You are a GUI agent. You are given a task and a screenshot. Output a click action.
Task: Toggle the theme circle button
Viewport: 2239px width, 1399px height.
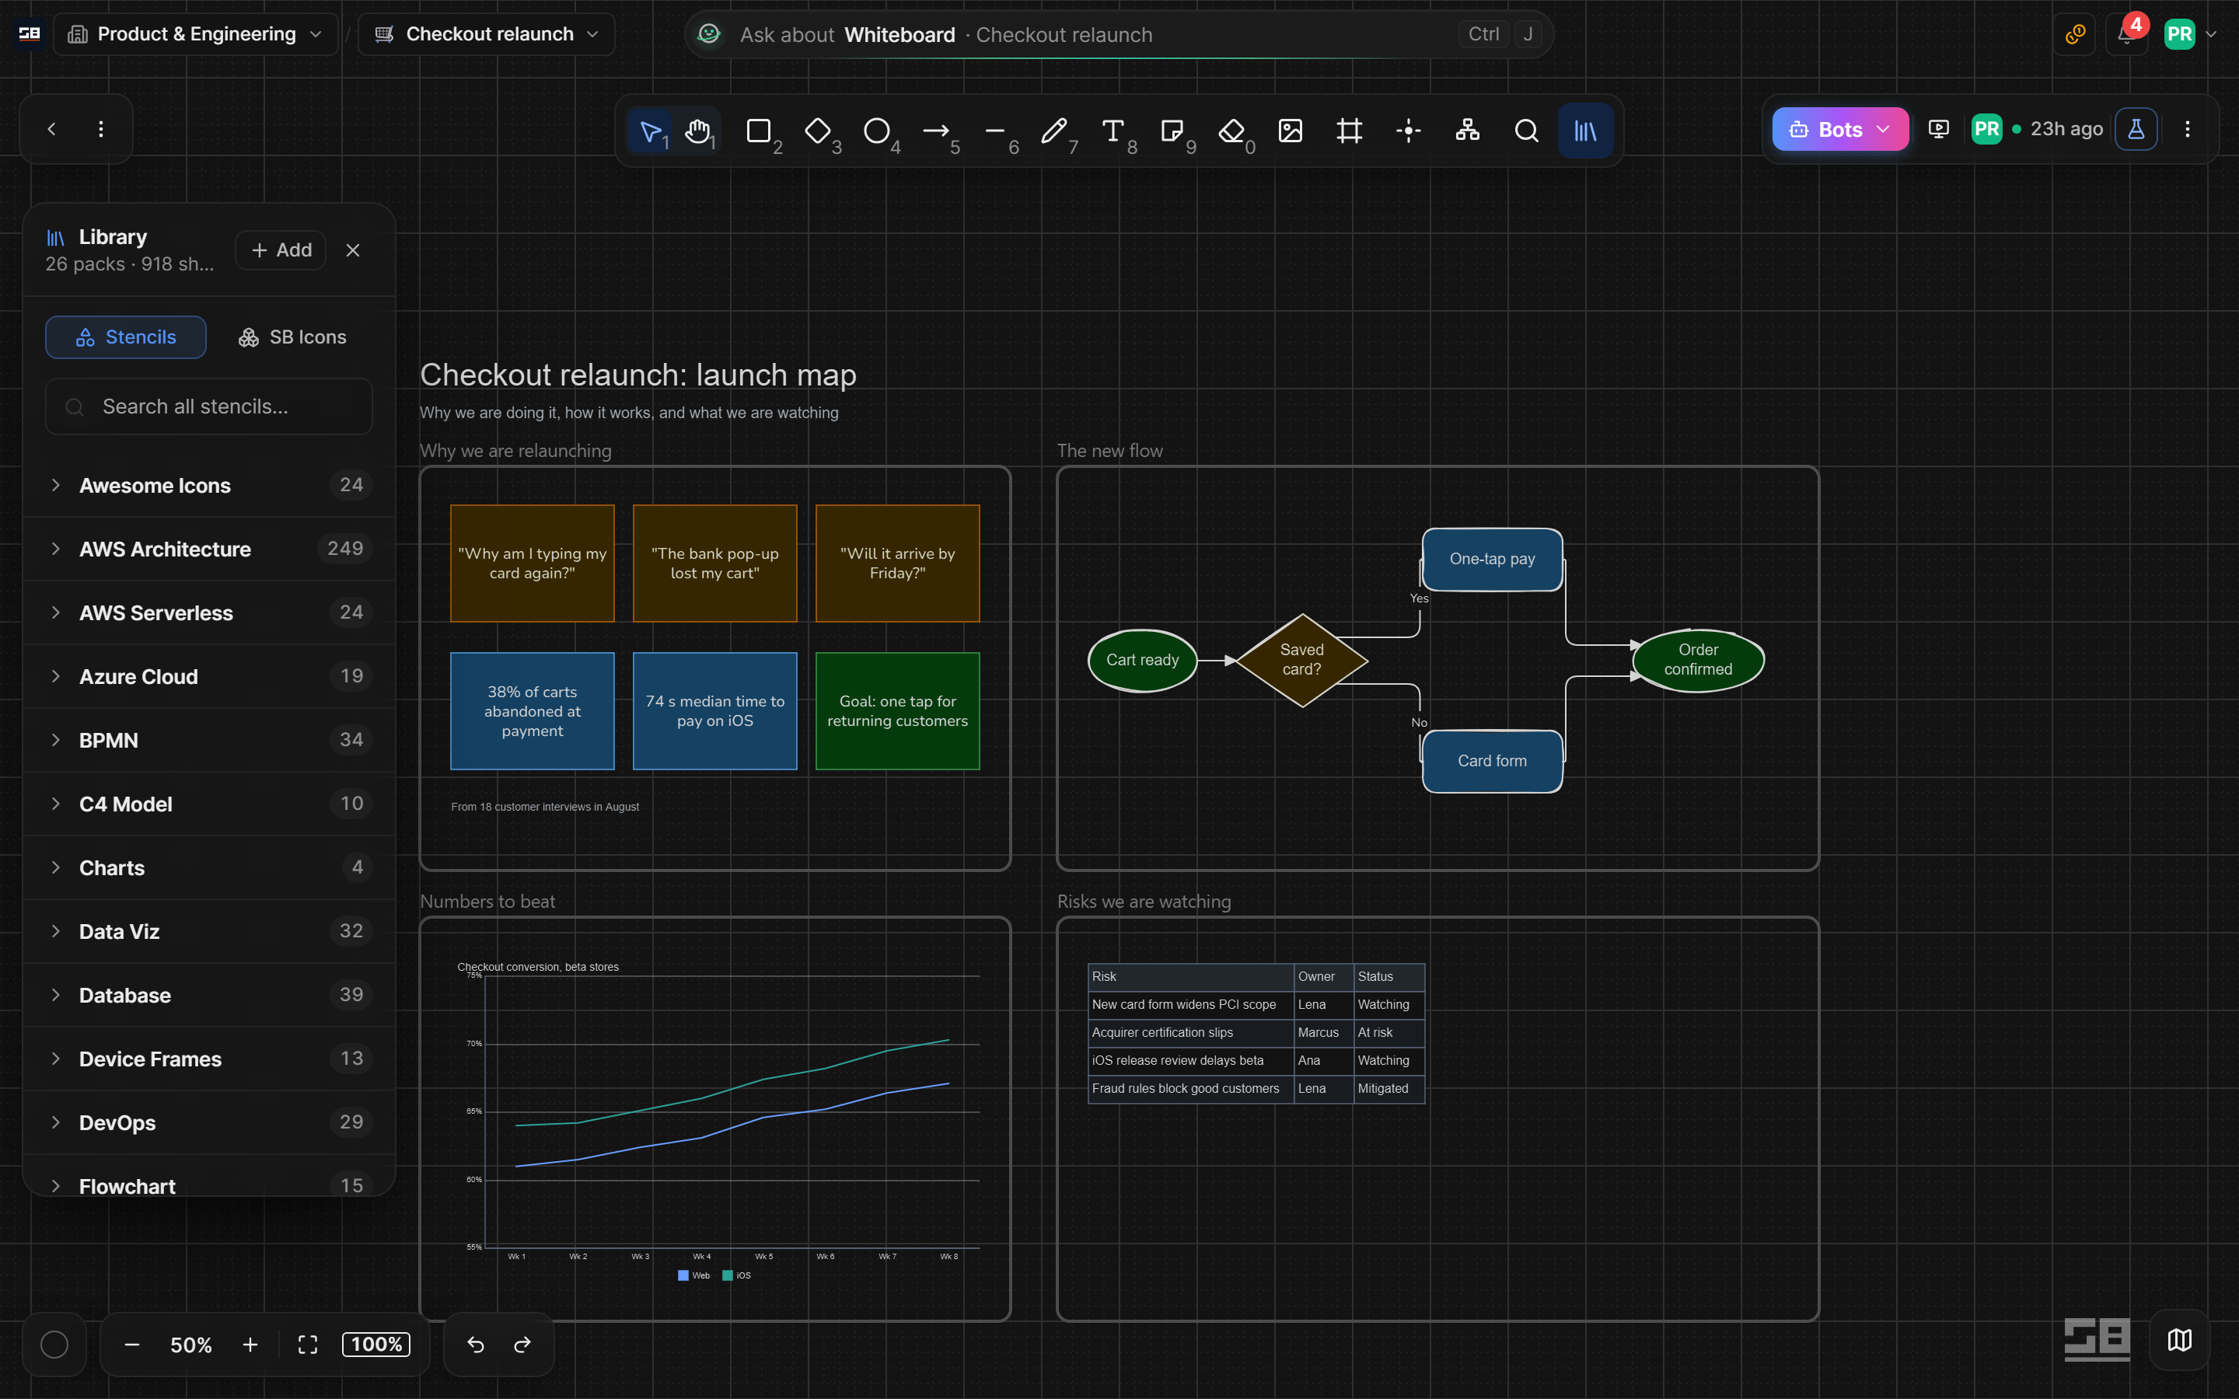pyautogui.click(x=54, y=1345)
